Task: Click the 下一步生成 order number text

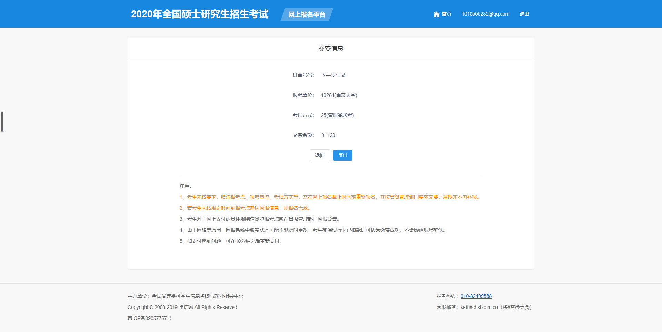Action: (x=333, y=75)
